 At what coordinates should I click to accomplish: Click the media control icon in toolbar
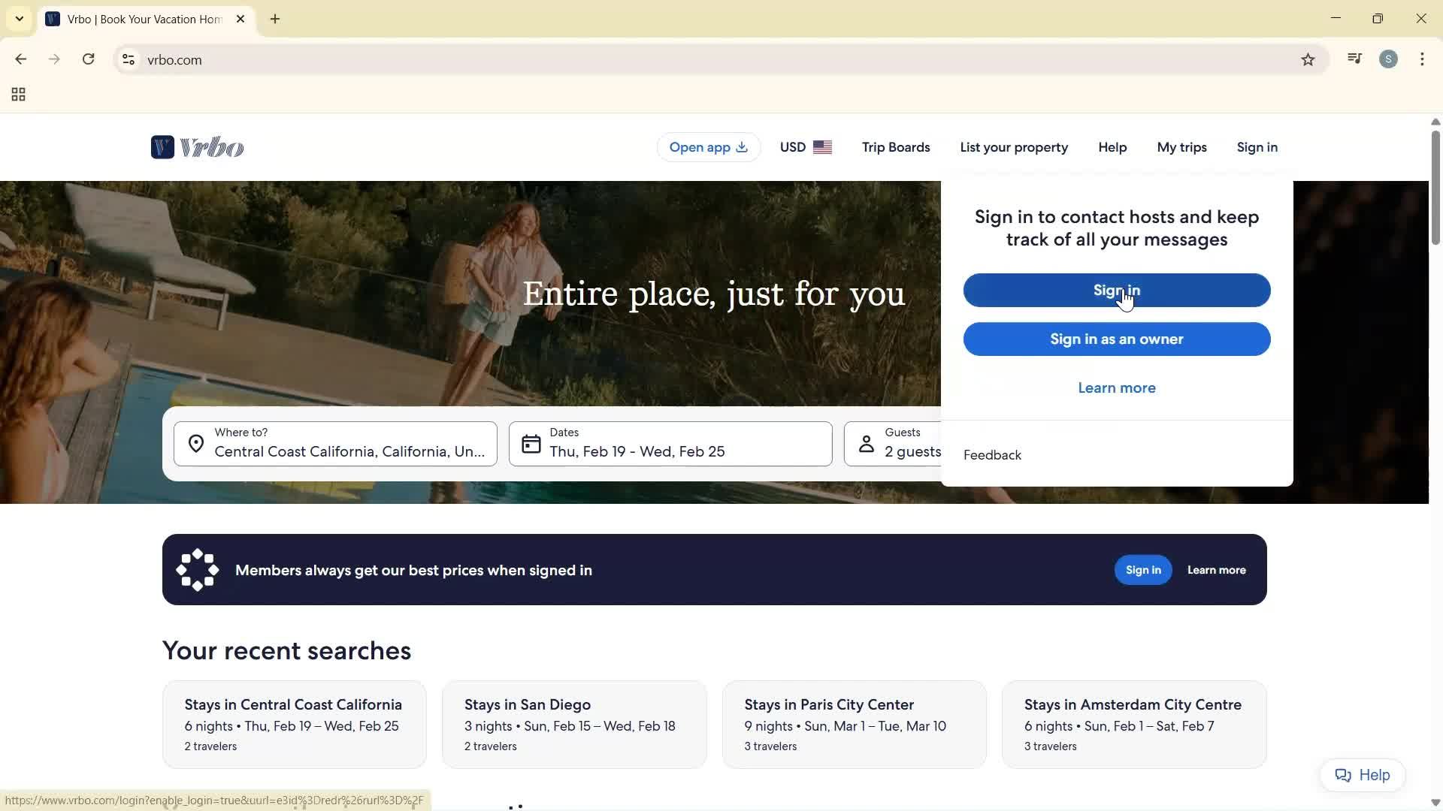point(1354,59)
